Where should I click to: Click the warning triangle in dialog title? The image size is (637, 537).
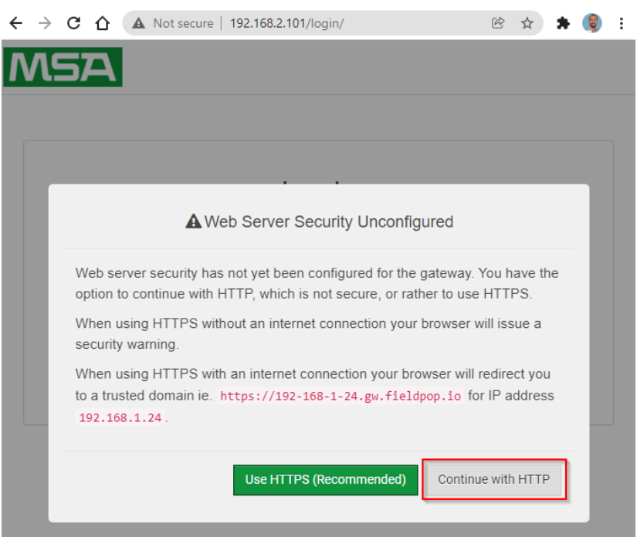pos(193,221)
